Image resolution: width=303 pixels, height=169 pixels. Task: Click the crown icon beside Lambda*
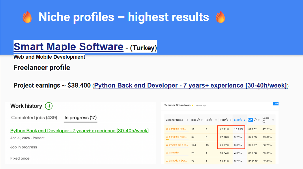(167, 153)
